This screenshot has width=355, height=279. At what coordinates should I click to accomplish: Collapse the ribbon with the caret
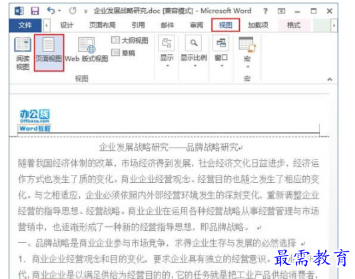(x=330, y=79)
